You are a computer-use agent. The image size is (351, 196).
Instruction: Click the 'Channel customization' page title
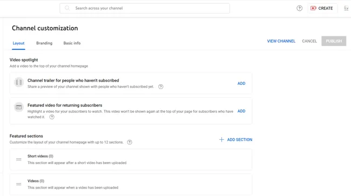point(45,28)
